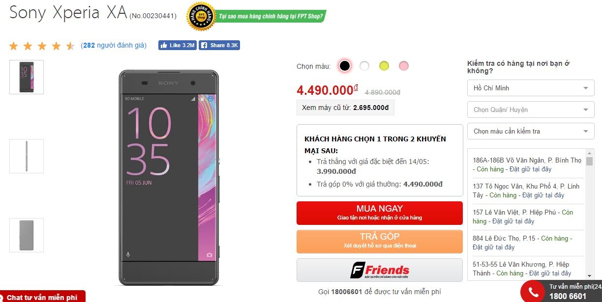The height and width of the screenshot is (302, 602).
Task: Click the F Friends membership banner
Action: (x=379, y=270)
